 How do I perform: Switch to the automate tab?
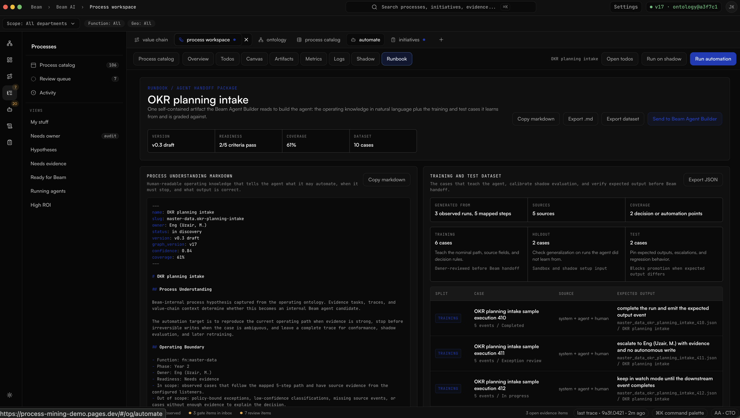[x=365, y=40]
